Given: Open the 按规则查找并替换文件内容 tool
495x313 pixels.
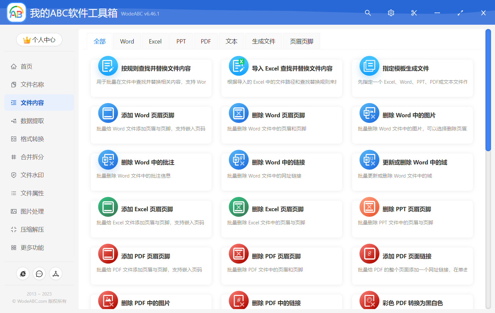Looking at the screenshot, I should (151, 78).
